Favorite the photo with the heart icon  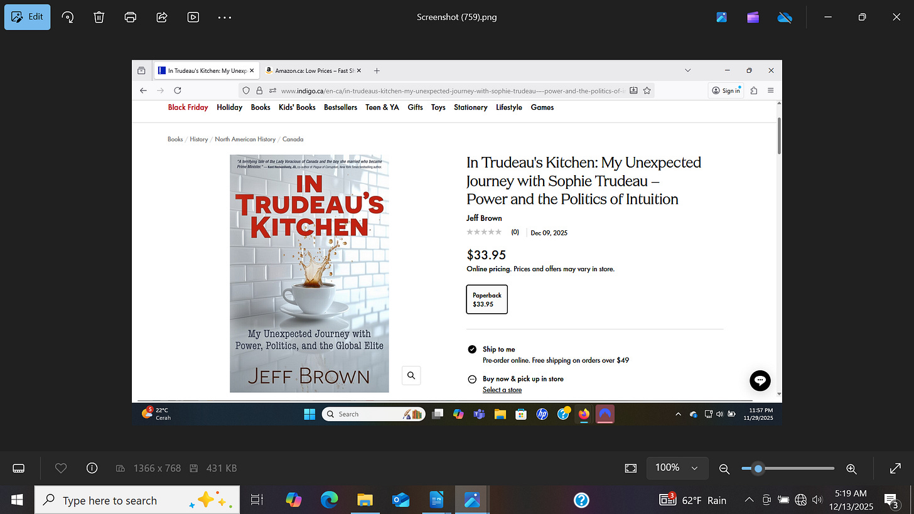click(61, 468)
